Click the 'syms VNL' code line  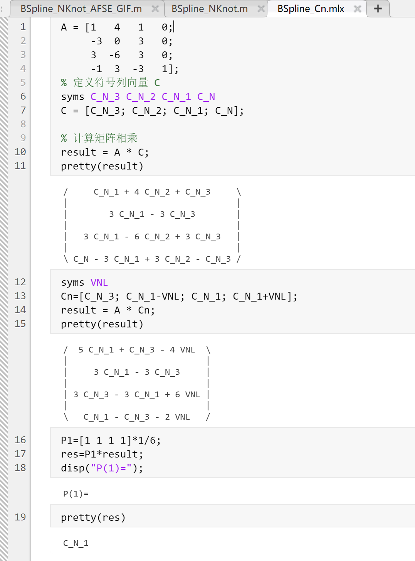click(84, 283)
